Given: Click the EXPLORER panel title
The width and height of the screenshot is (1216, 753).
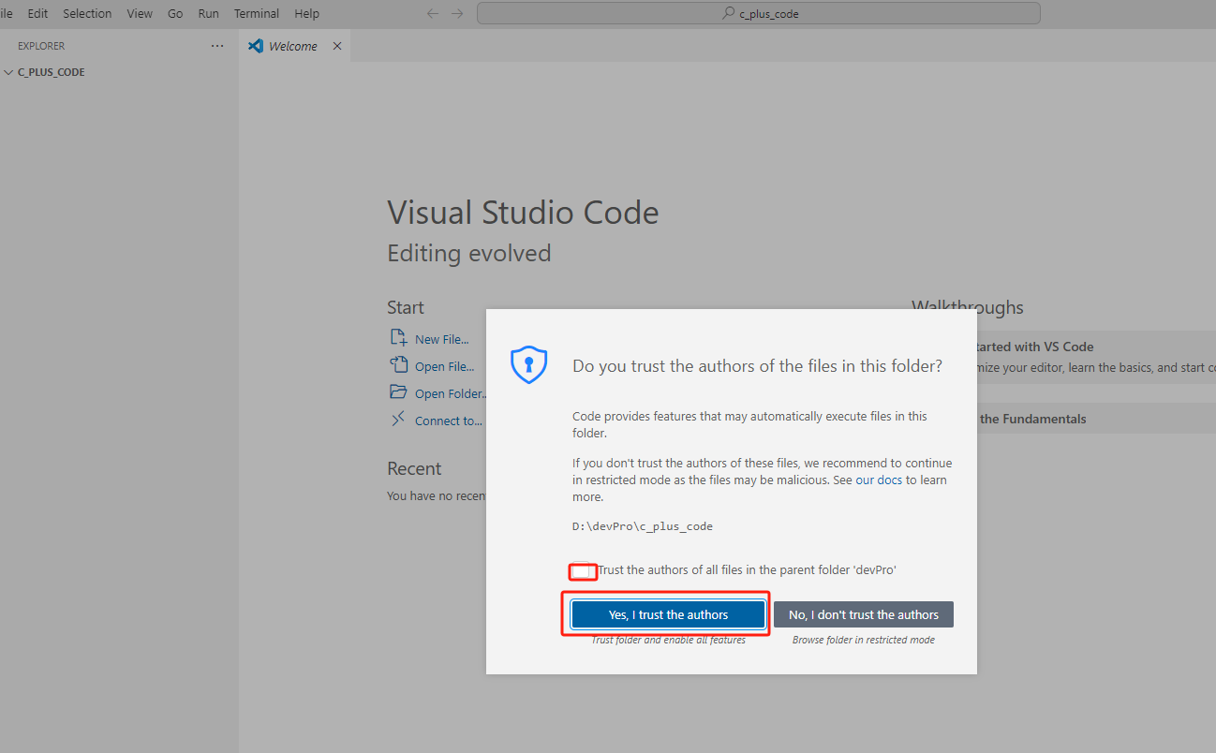Looking at the screenshot, I should coord(41,46).
